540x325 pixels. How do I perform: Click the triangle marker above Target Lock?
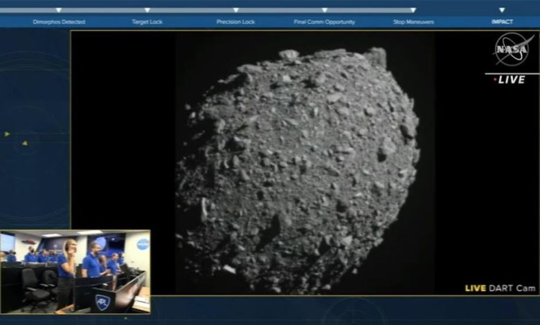[147, 10]
